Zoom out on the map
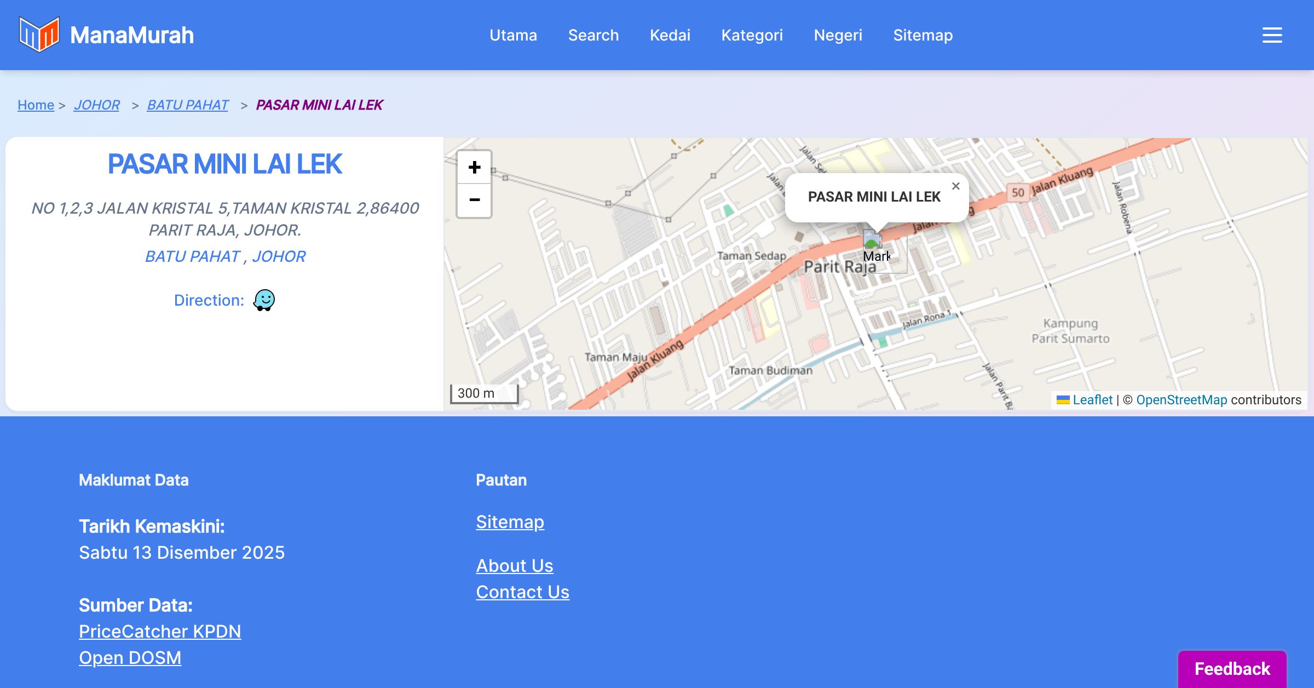The height and width of the screenshot is (688, 1314). (x=474, y=200)
